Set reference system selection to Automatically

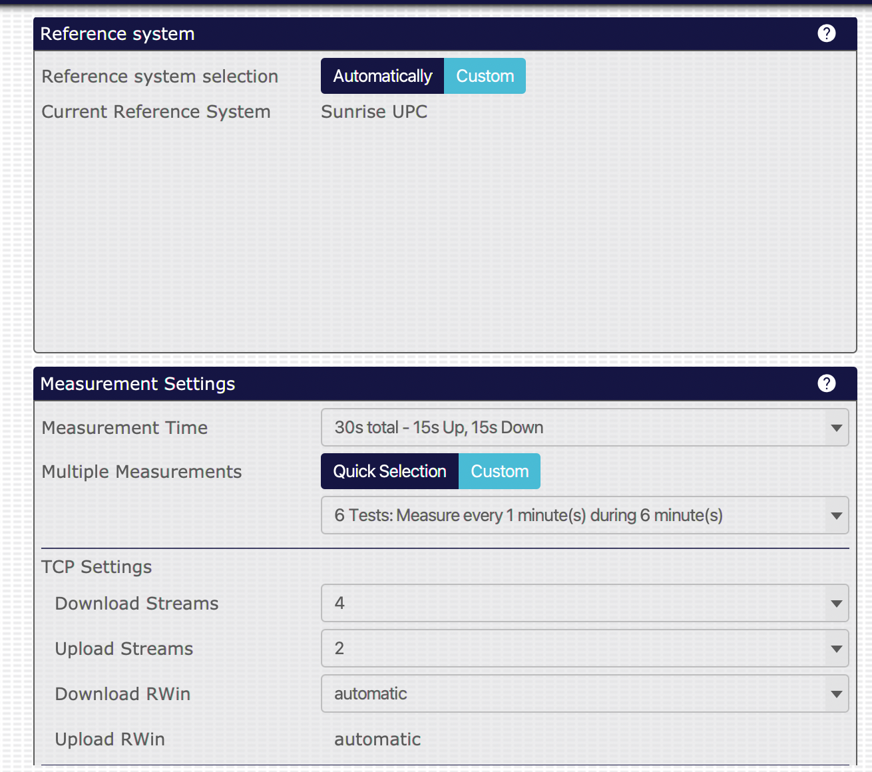(382, 76)
